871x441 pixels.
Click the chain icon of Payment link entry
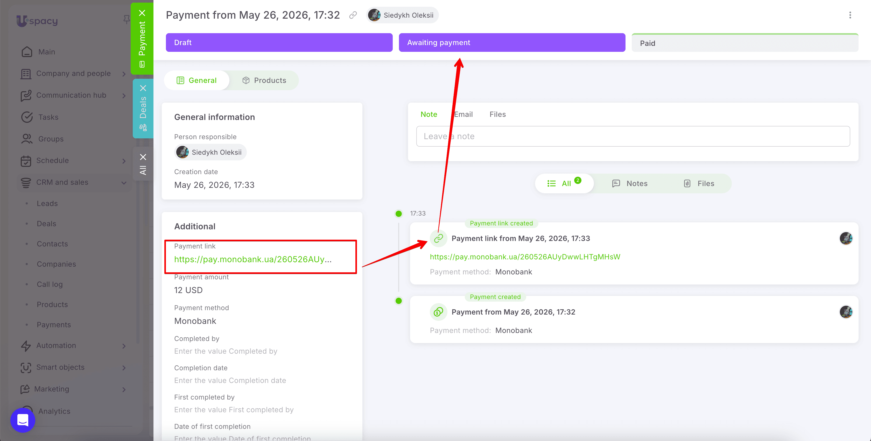click(439, 239)
